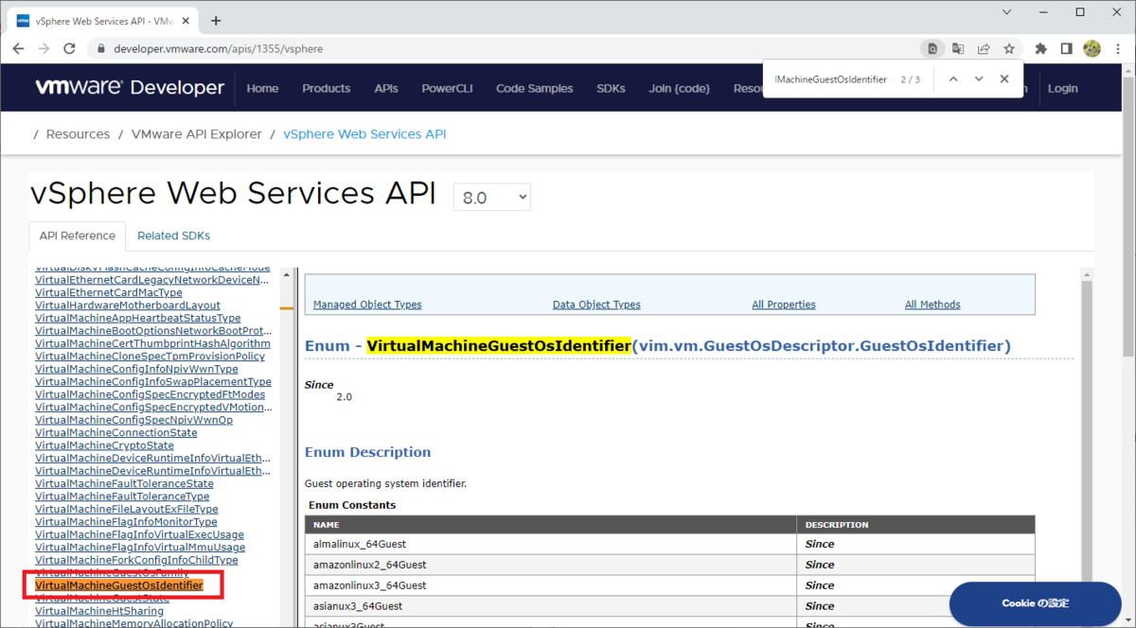Viewport: 1136px width, 628px height.
Task: Go to previous find result
Action: tap(953, 79)
